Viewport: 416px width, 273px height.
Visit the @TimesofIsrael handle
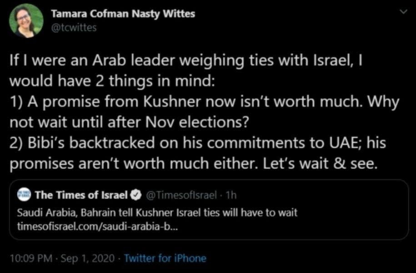pos(181,195)
